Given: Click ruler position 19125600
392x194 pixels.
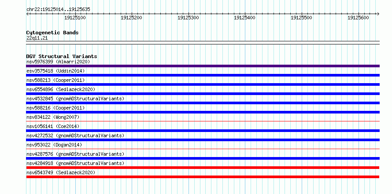Looking at the screenshot, I should [x=359, y=18].
